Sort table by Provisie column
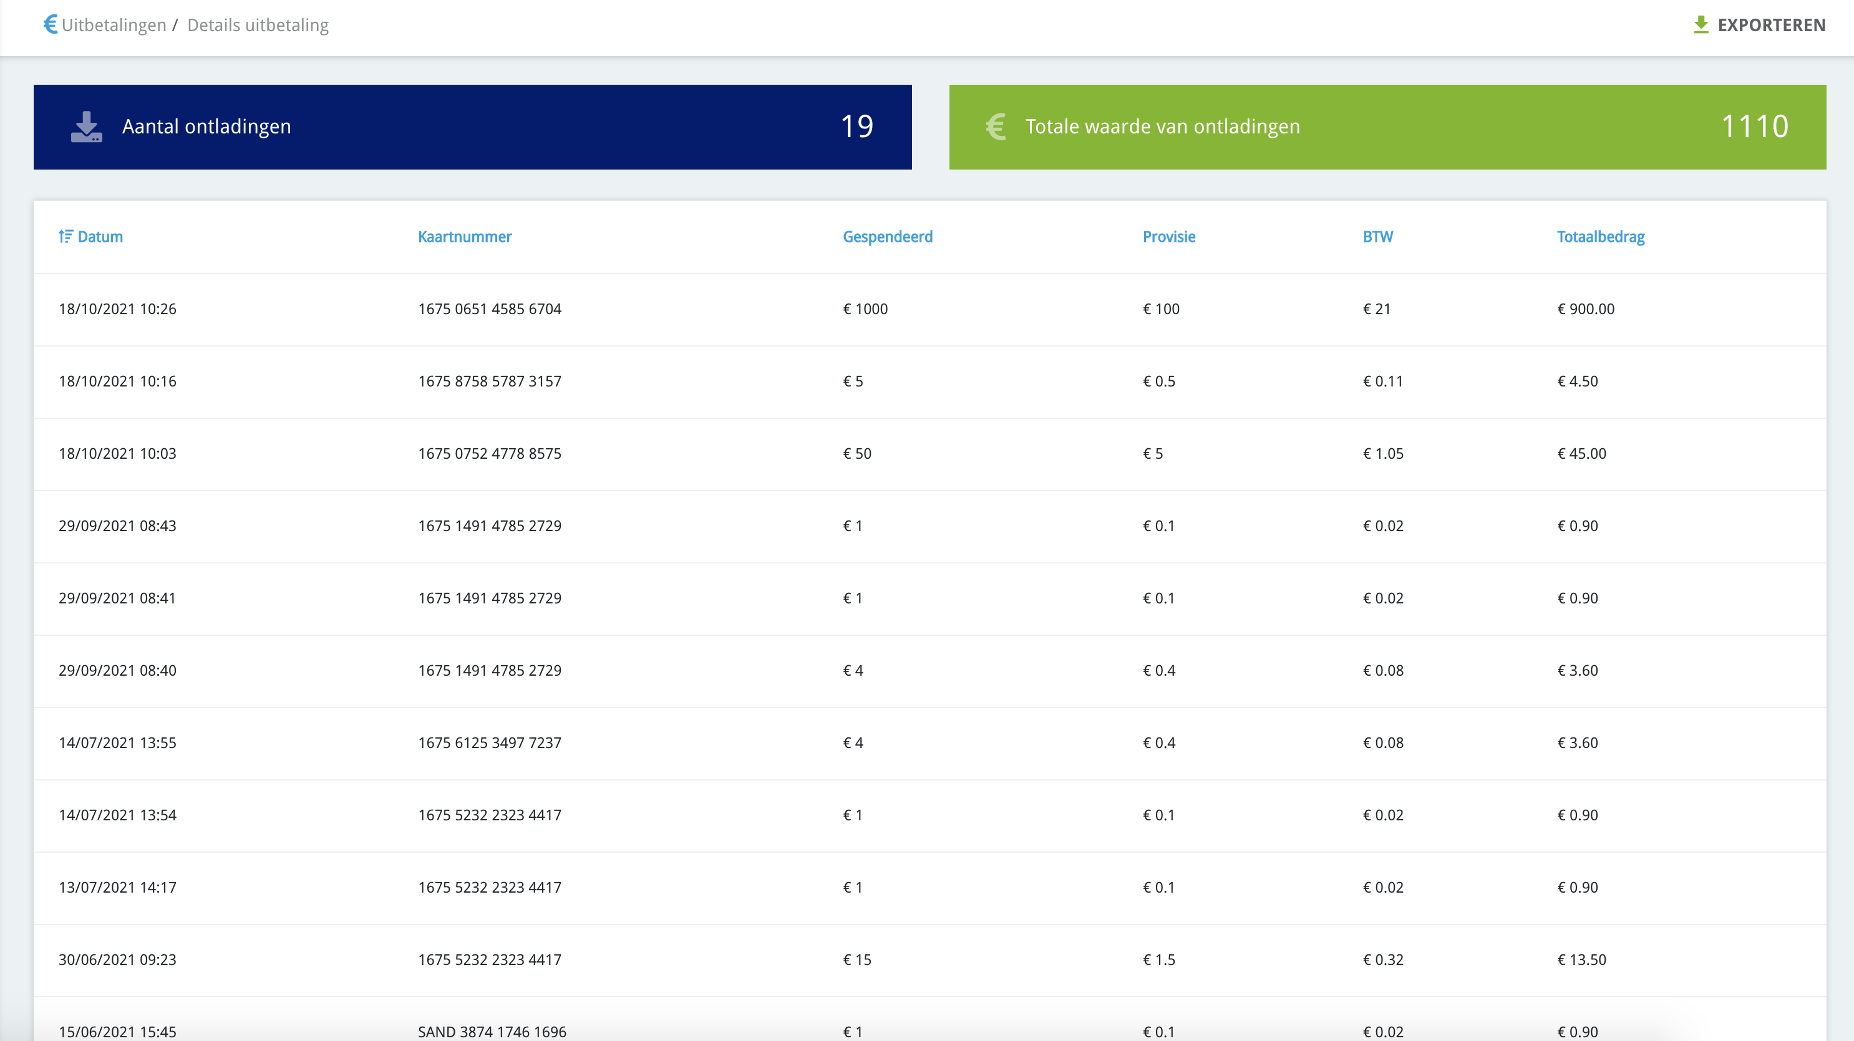This screenshot has height=1041, width=1854. [x=1168, y=237]
